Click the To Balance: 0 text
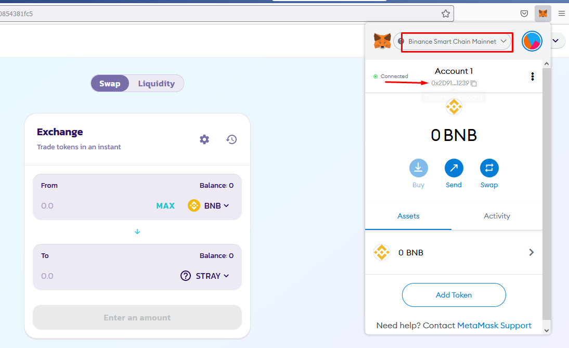 coord(217,255)
